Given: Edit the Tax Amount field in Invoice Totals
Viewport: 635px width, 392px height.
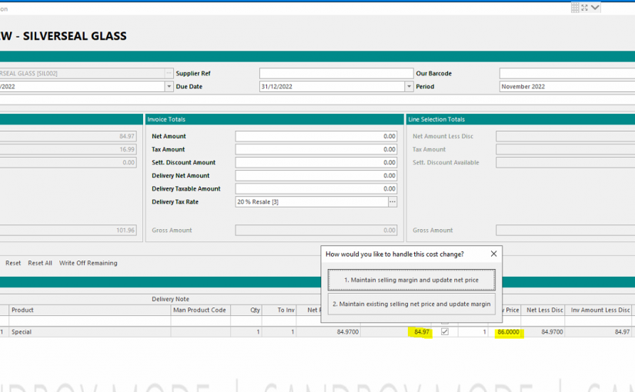Looking at the screenshot, I should (x=316, y=149).
